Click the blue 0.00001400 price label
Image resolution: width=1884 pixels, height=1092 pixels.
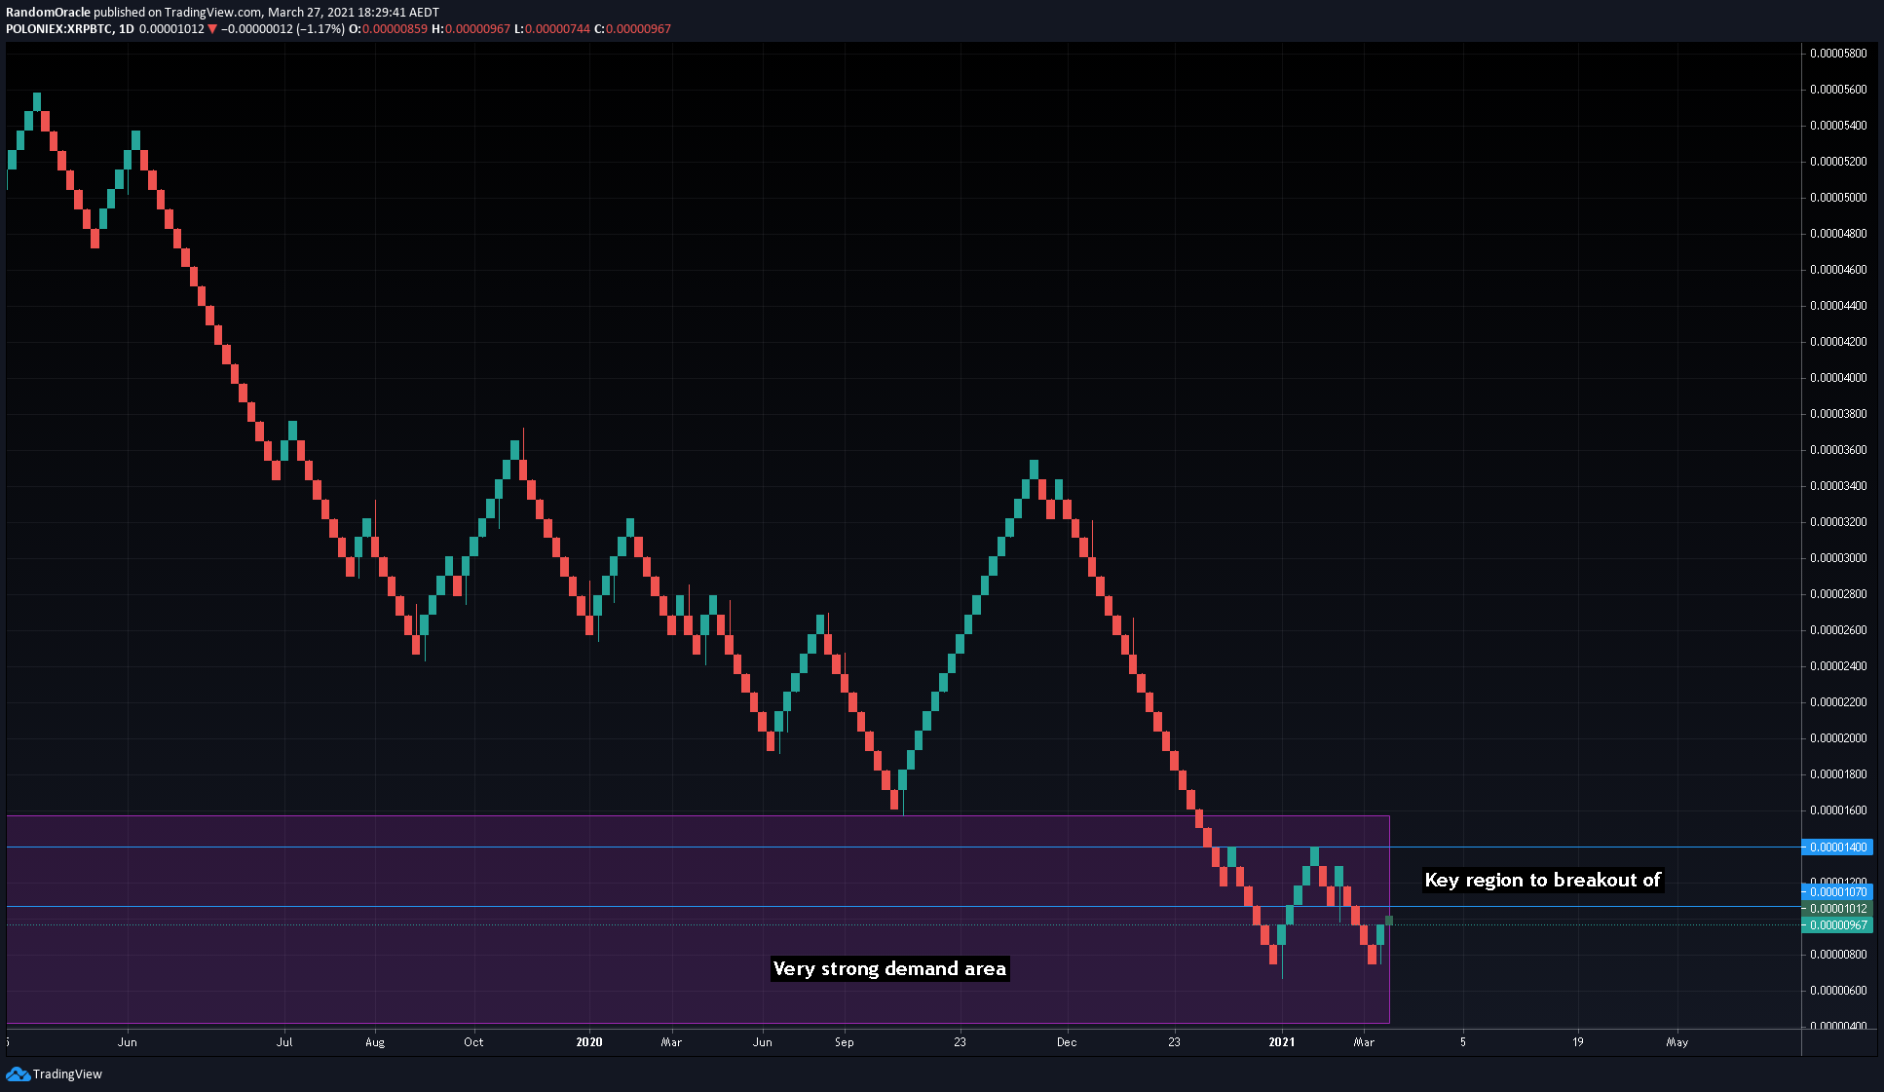click(1837, 847)
